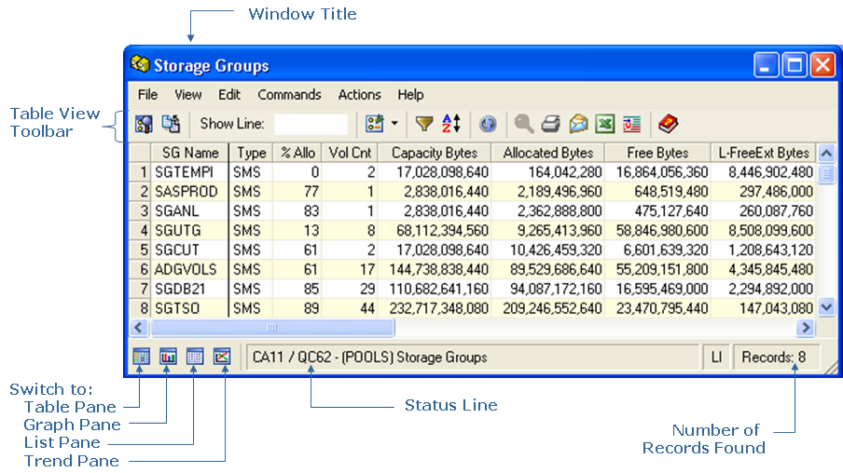
Task: Switch to the List pane
Action: point(195,356)
